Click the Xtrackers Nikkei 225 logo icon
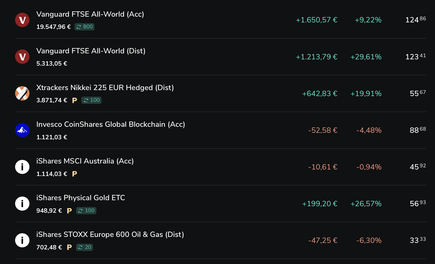 tap(22, 93)
